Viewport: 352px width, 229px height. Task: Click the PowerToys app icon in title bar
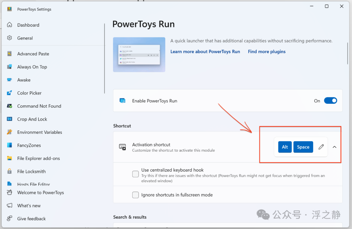pyautogui.click(x=9, y=9)
